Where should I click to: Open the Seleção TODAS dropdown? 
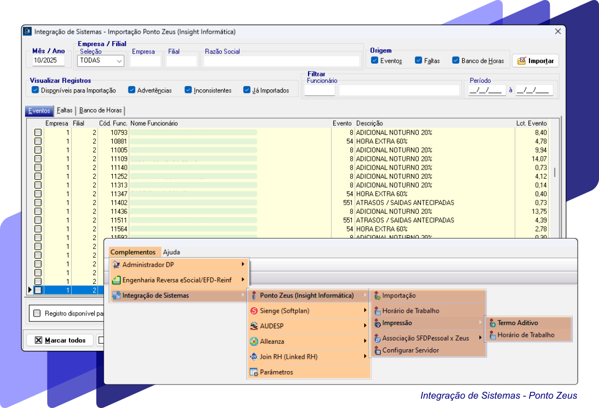[x=119, y=61]
